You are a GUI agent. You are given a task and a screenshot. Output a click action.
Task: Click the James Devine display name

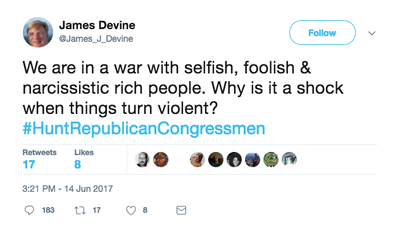click(x=97, y=25)
